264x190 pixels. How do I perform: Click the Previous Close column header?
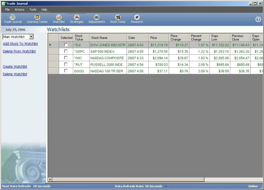click(240, 37)
